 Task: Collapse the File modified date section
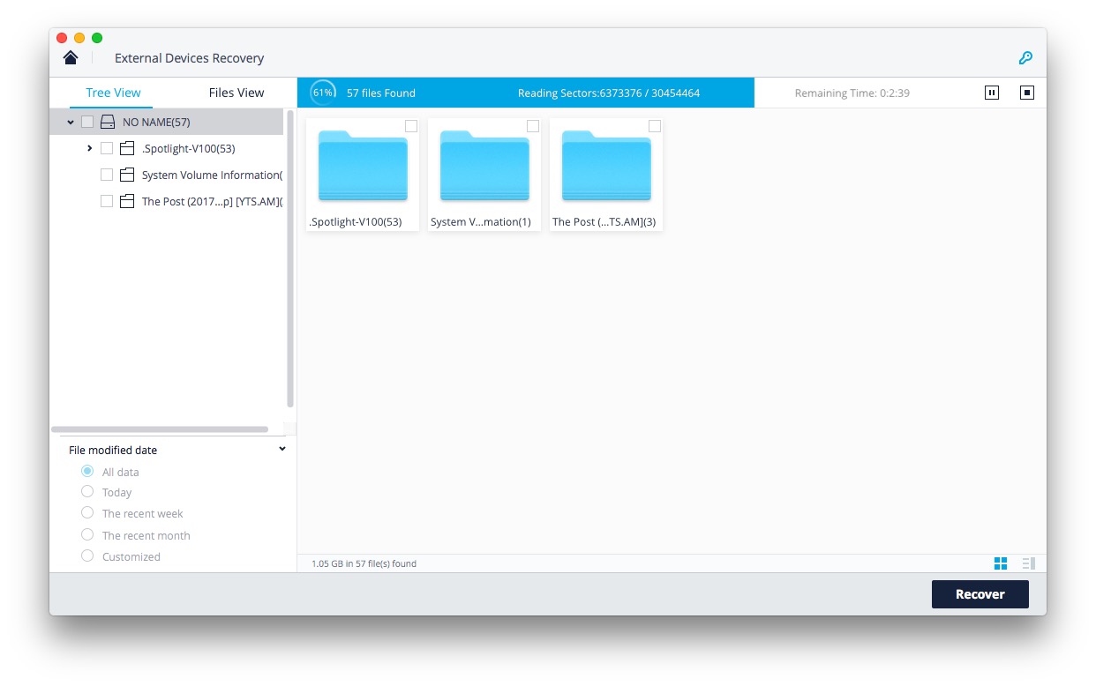click(282, 449)
